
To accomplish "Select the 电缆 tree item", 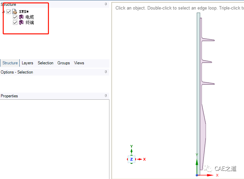I will click(x=30, y=17).
